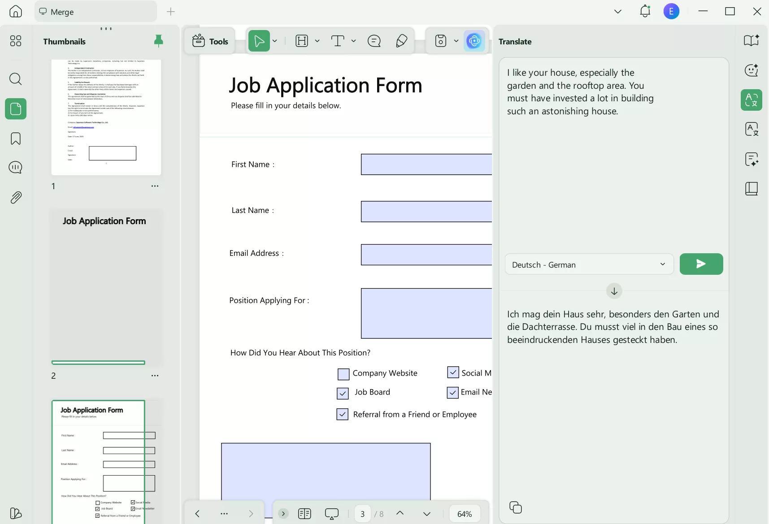The width and height of the screenshot is (769, 524).
Task: Open the search panel in left sidebar
Action: tap(16, 79)
